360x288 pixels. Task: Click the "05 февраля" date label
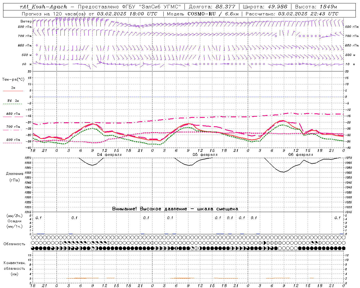[x=205, y=155]
